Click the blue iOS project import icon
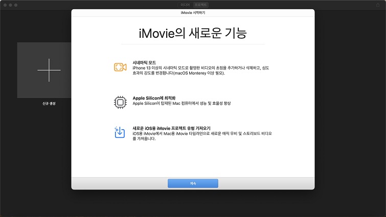Viewport: 386px width, 217px height. (120, 132)
